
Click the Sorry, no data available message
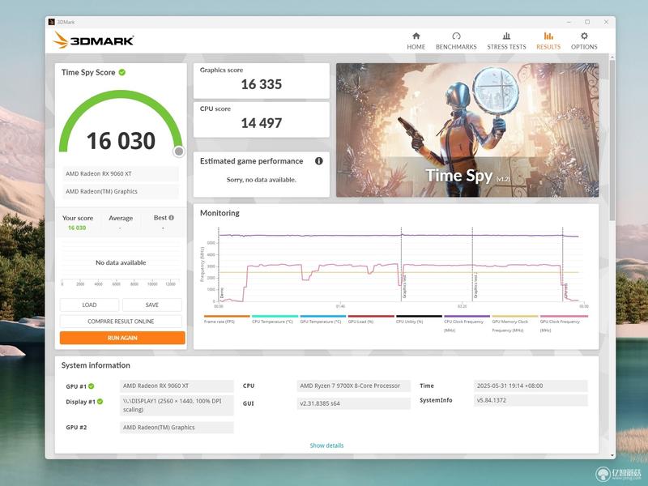pos(261,180)
